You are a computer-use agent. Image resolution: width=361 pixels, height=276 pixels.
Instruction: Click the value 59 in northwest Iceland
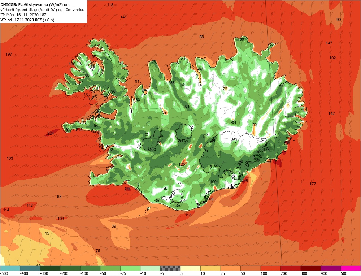164,112
